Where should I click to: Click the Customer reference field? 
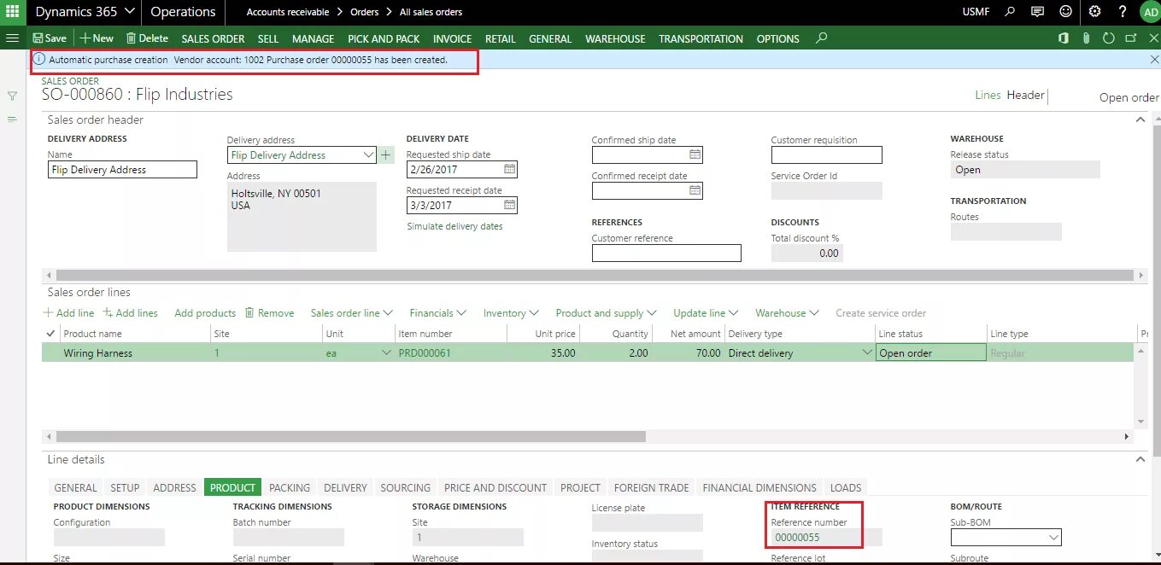pyautogui.click(x=666, y=253)
